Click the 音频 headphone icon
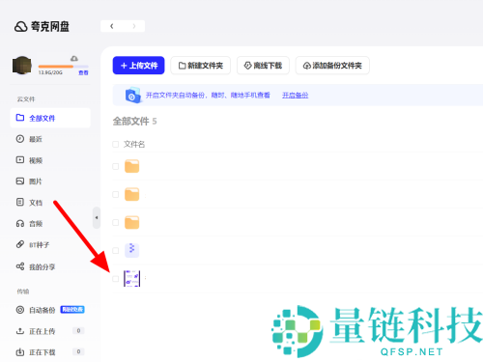Viewport: 483px width, 362px height. 20,223
